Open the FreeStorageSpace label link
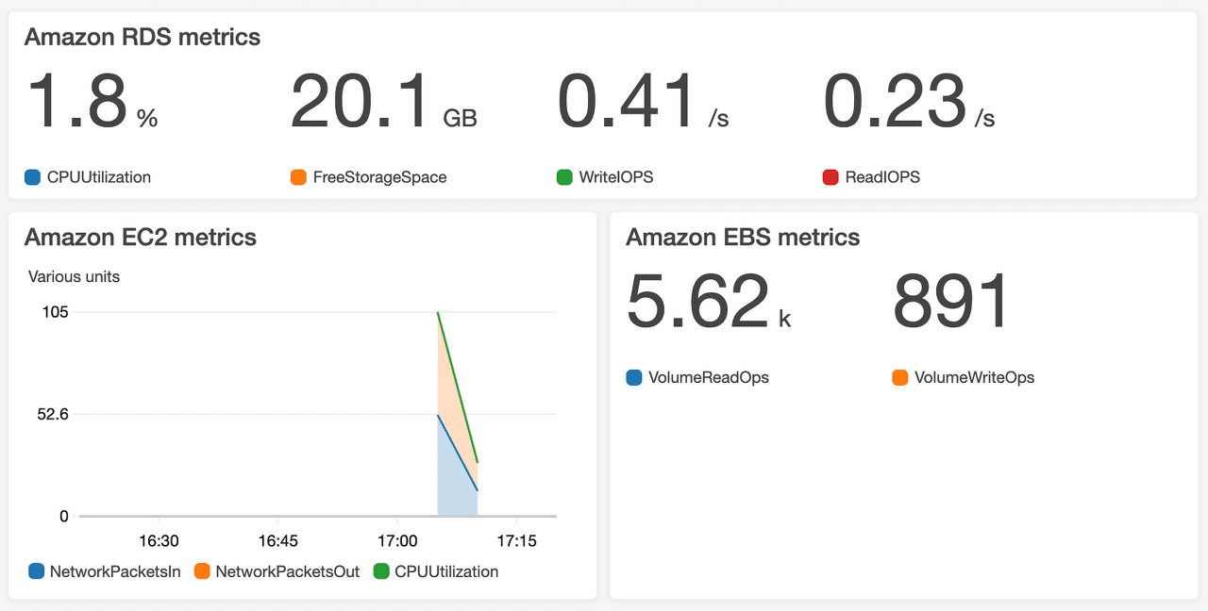Image resolution: width=1208 pixels, height=611 pixels. (378, 176)
